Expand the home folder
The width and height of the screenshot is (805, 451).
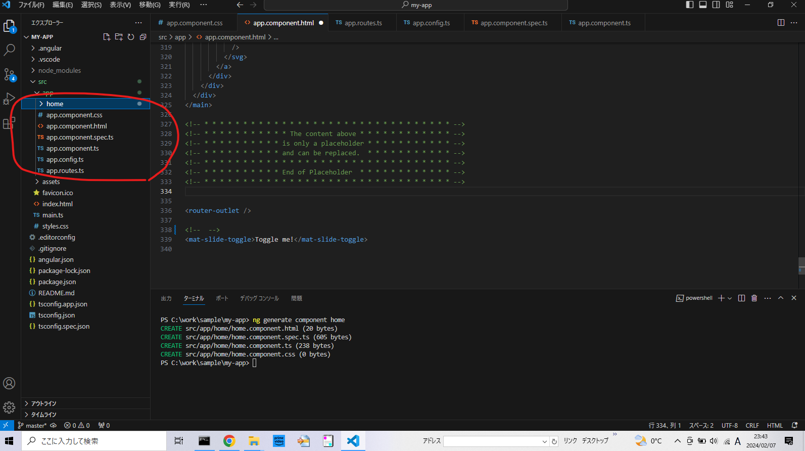pyautogui.click(x=85, y=104)
